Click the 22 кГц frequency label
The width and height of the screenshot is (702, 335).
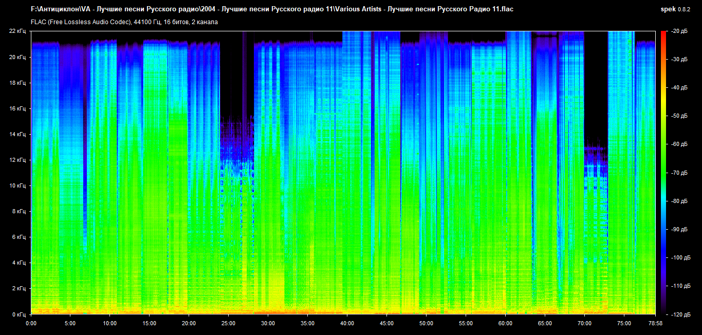tap(17, 31)
